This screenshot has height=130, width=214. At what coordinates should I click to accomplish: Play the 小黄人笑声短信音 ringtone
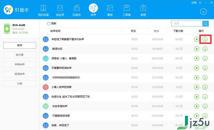tap(197, 87)
